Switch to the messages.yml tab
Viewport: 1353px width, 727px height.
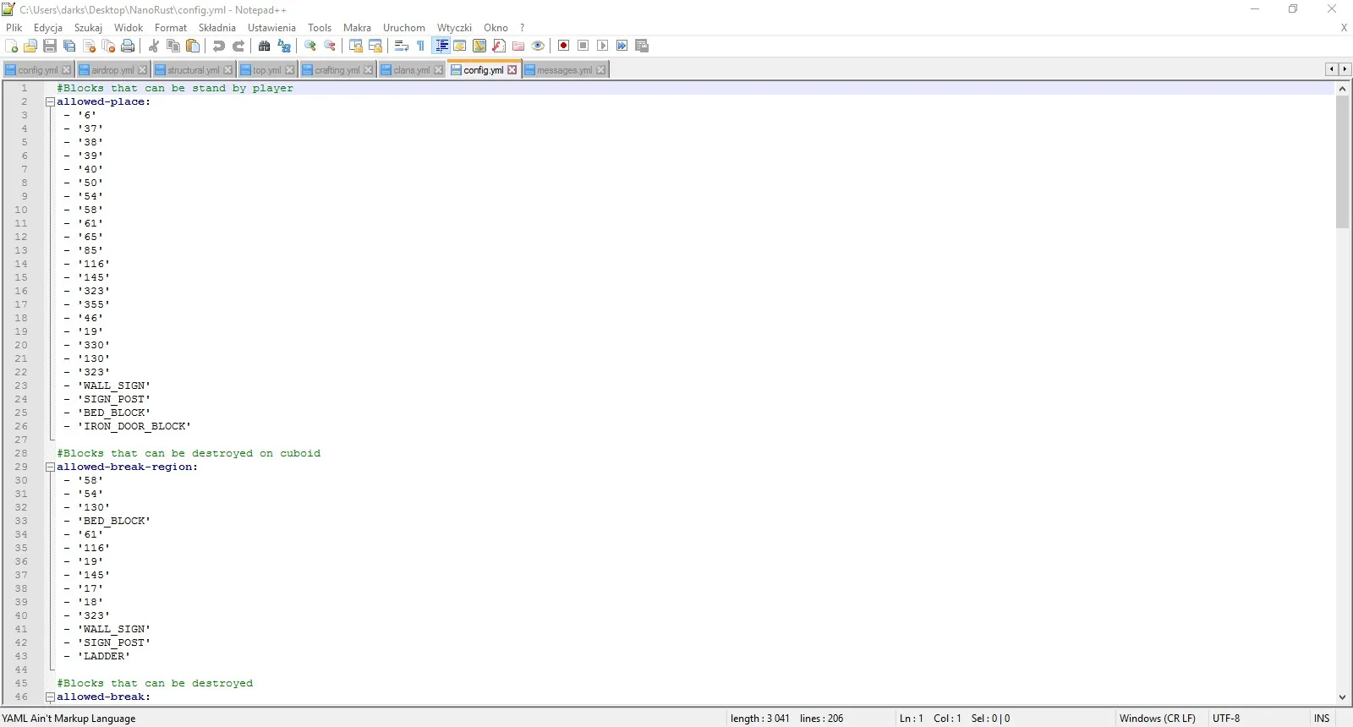tap(564, 70)
